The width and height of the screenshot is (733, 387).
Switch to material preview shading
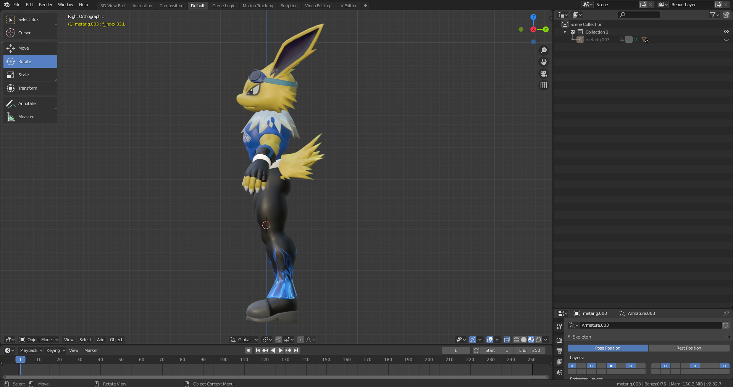(531, 340)
